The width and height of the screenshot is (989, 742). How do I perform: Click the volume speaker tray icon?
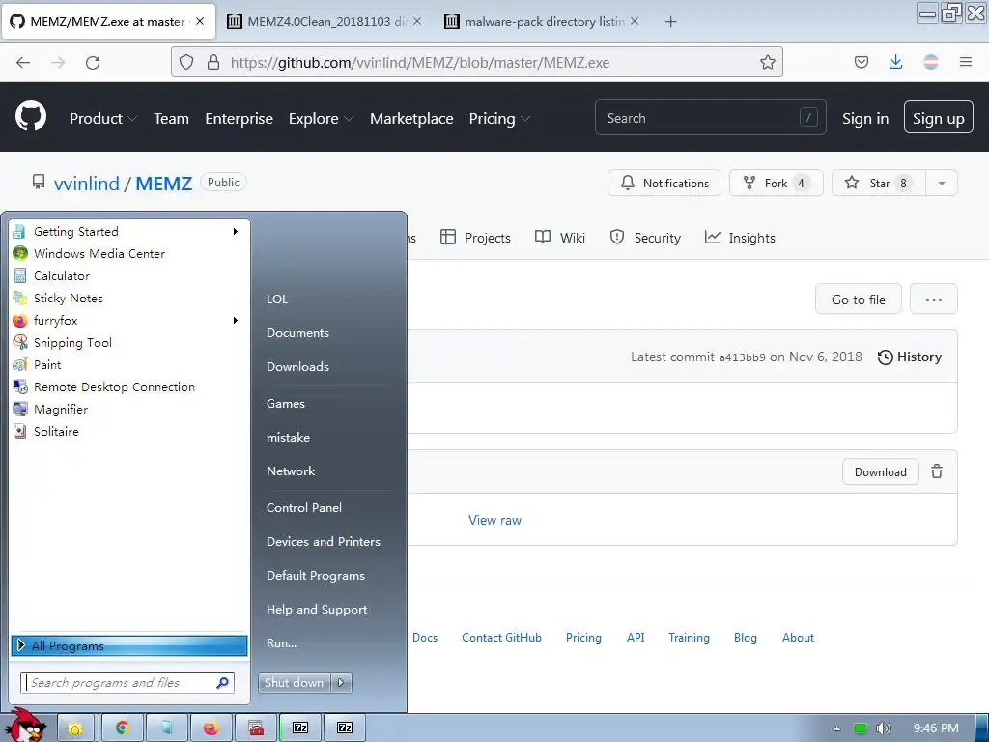pos(883,728)
